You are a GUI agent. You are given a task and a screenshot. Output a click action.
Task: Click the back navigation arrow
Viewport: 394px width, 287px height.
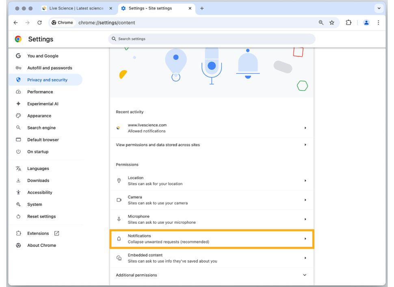pos(15,22)
